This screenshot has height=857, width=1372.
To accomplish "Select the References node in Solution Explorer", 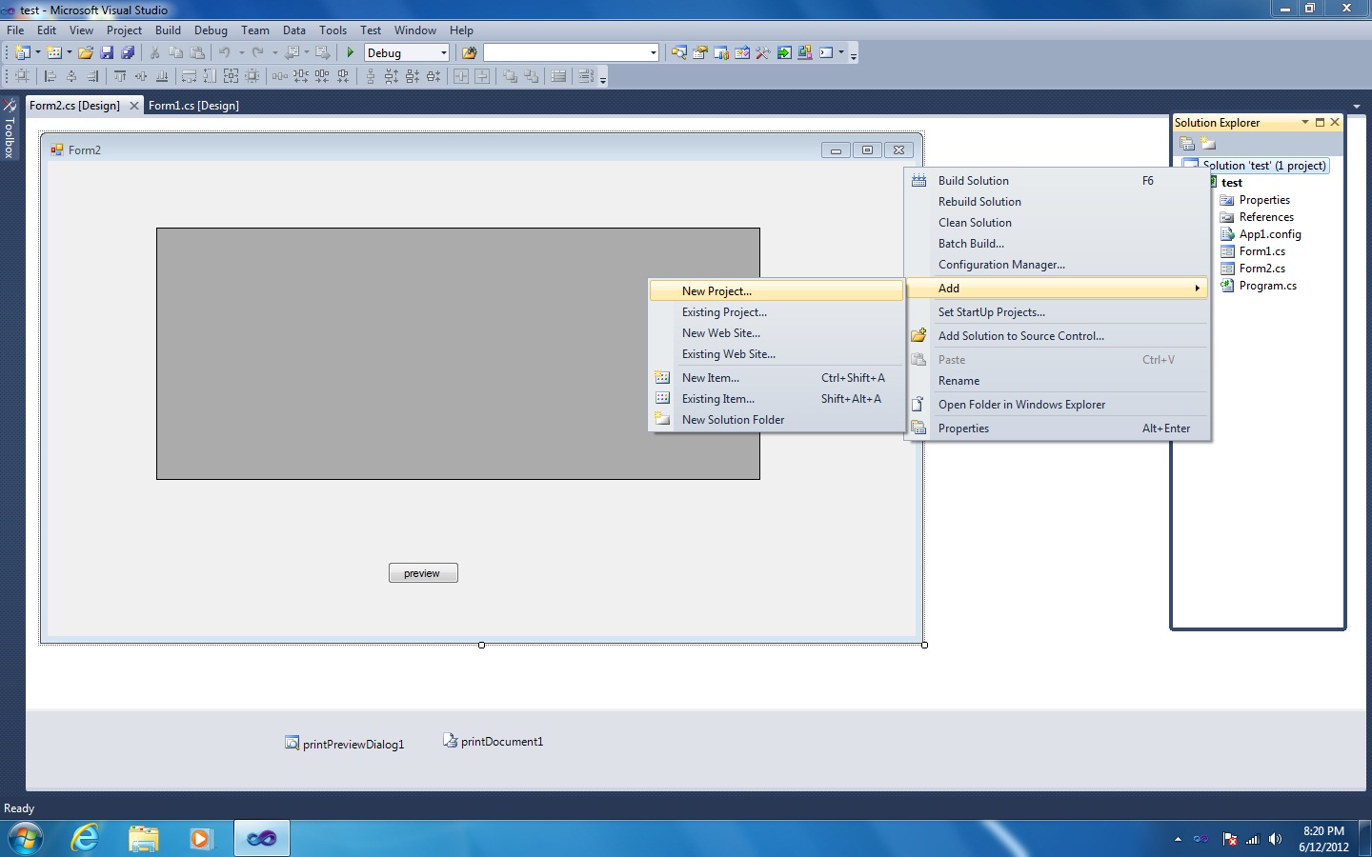I will pos(1266,217).
